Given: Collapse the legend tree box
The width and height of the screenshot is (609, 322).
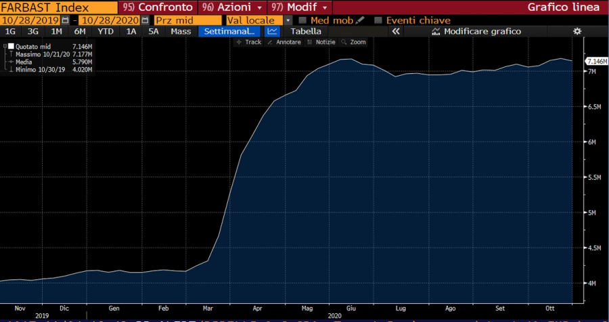Looking at the screenshot, I should (5, 47).
